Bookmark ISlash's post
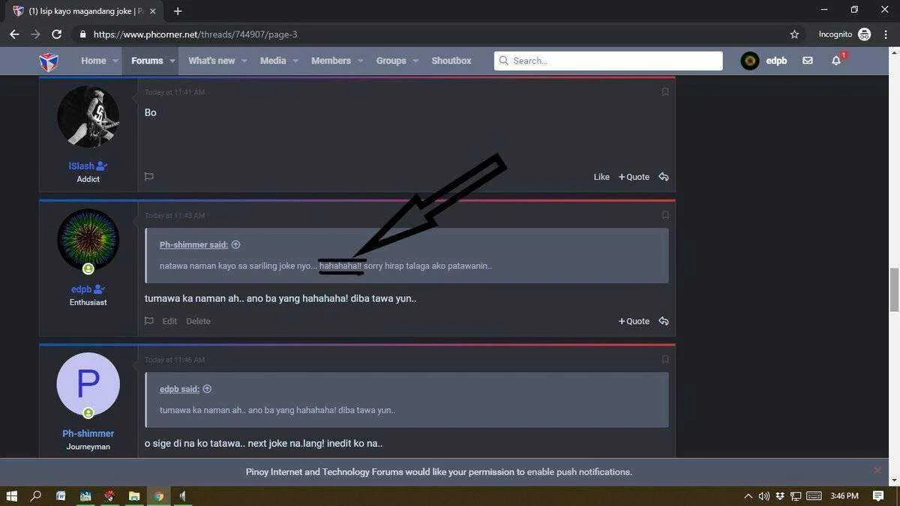Image resolution: width=900 pixels, height=506 pixels. coord(665,91)
